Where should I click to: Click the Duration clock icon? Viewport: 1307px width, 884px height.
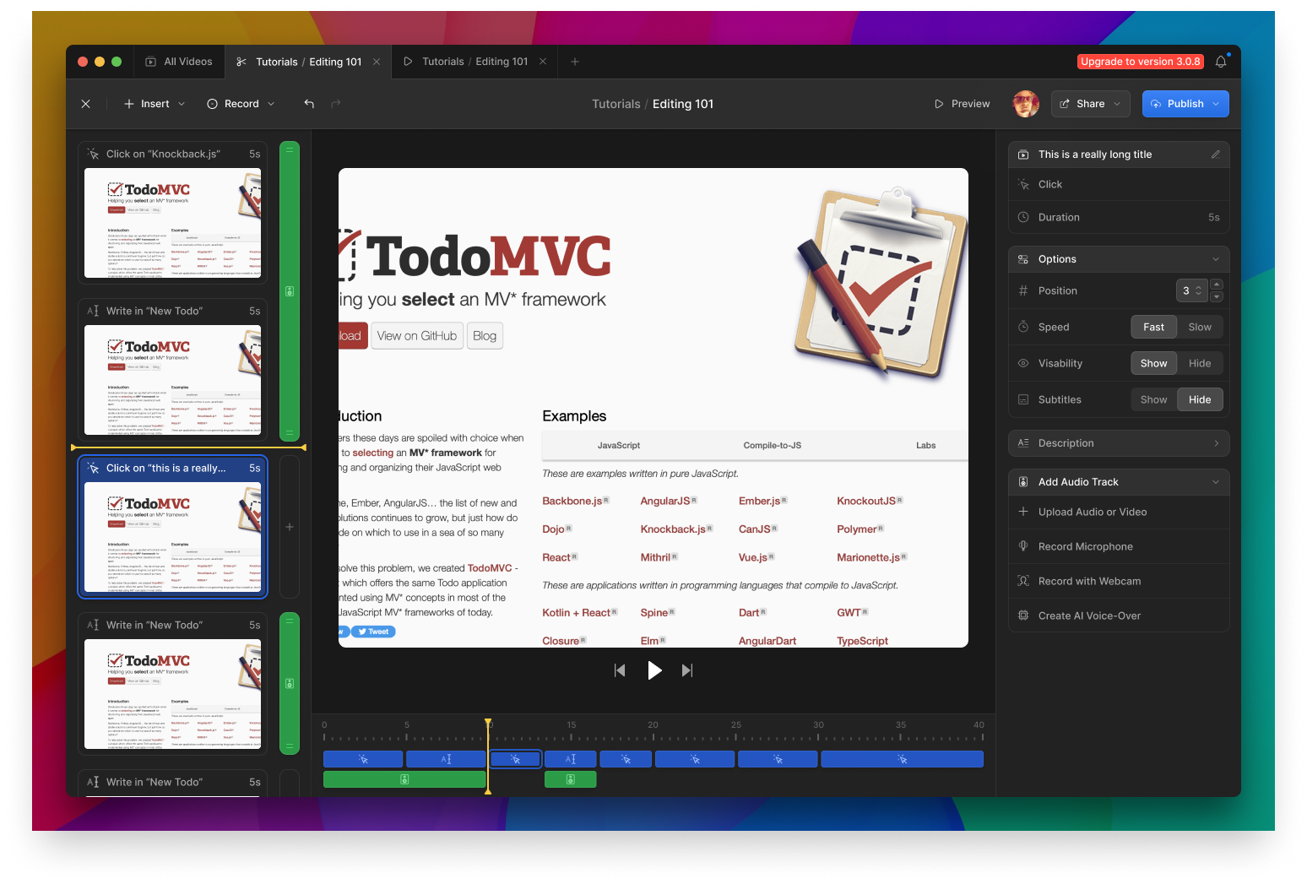(1023, 217)
